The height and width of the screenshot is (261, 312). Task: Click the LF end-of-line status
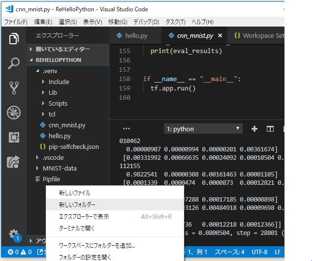pos(278,252)
